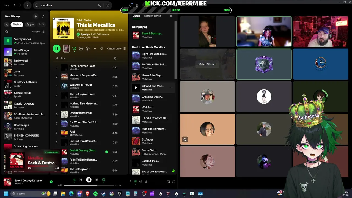Image resolution: width=352 pixels, height=198 pixels.
Task: Go forward with the right arrow
Action: (20, 5)
